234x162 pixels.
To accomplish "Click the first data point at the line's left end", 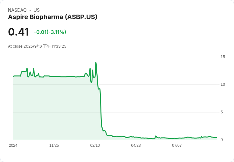I will pos(13,76).
